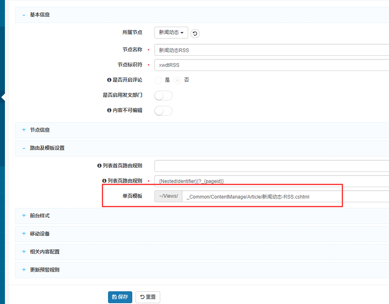Collapse 基本信息 section via minus icon

24,15
